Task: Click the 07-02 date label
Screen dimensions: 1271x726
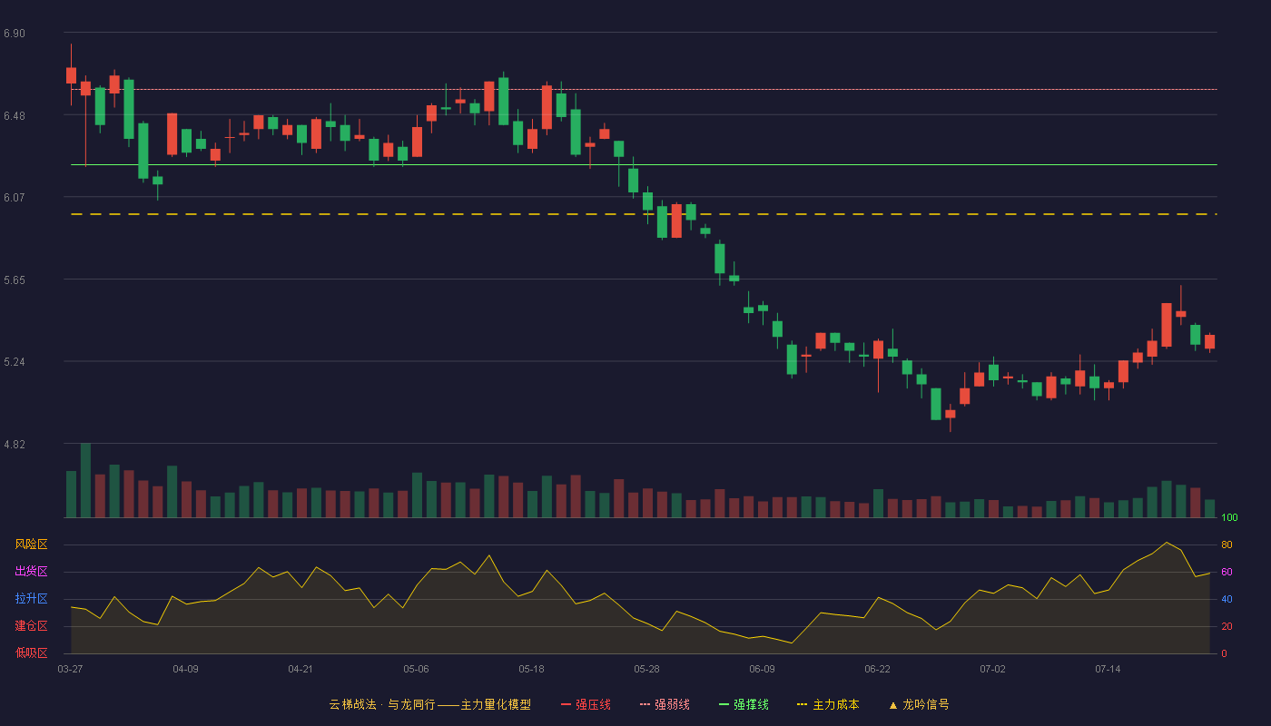Action: 992,669
